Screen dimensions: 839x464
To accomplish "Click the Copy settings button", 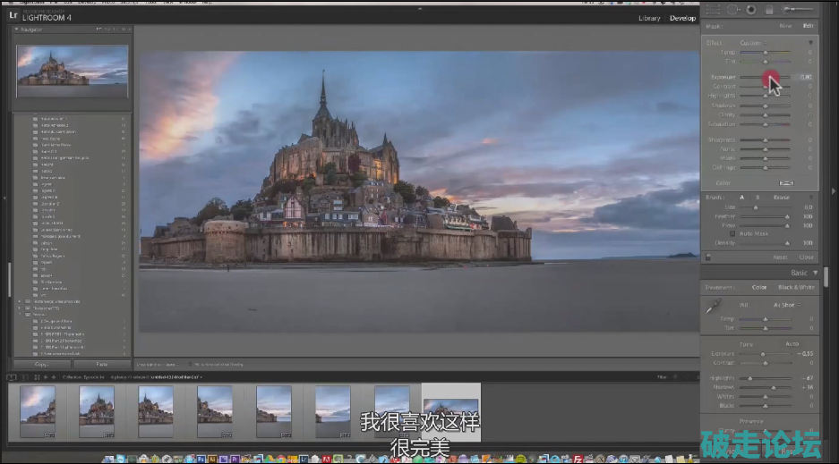I will [41, 365].
